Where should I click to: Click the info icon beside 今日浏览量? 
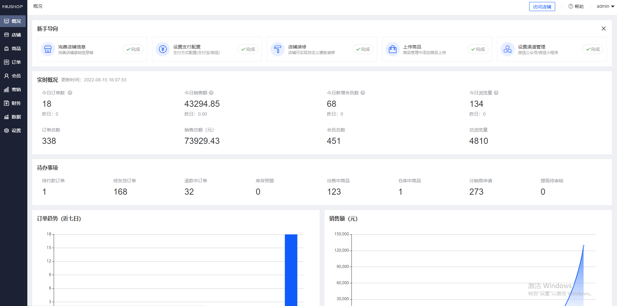point(496,93)
